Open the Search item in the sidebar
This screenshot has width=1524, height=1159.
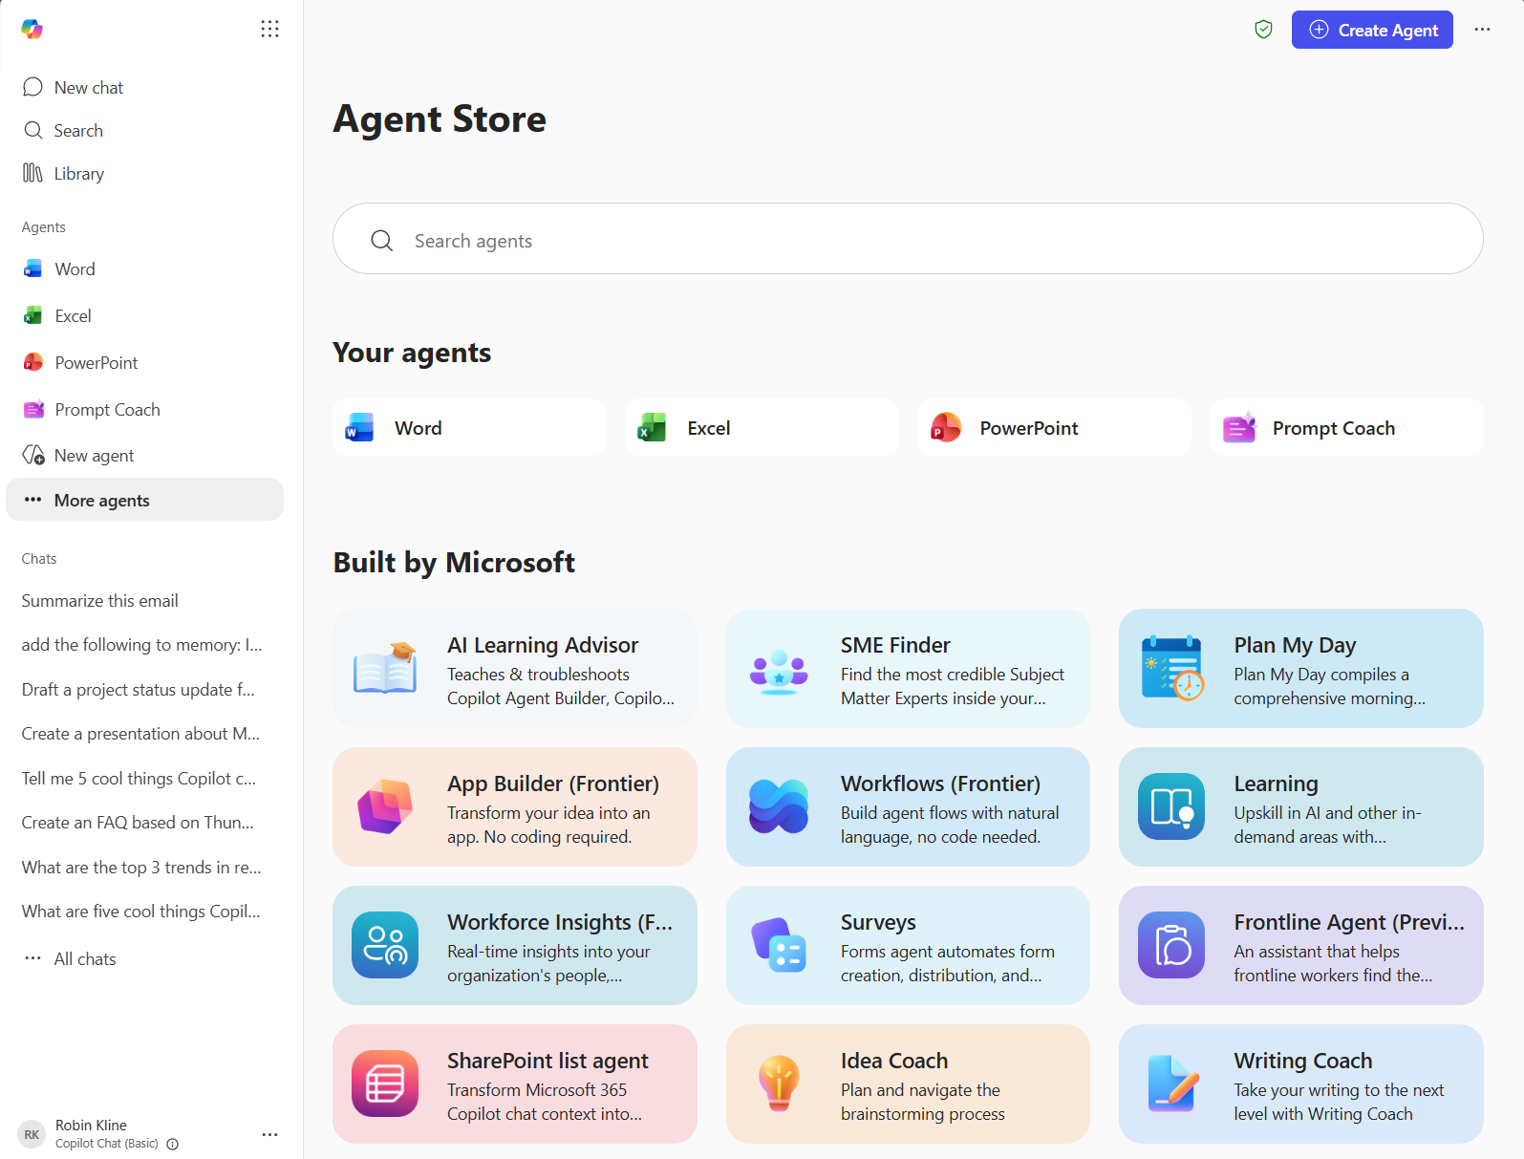144,130
